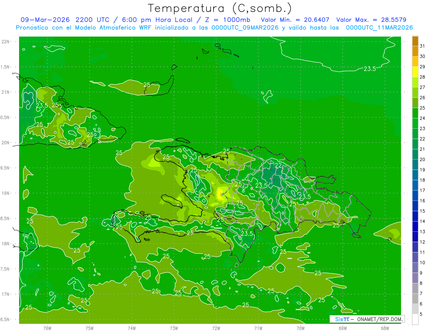432x333 pixels.
Task: Click the 22N latitude axis label
Action: pos(6,42)
